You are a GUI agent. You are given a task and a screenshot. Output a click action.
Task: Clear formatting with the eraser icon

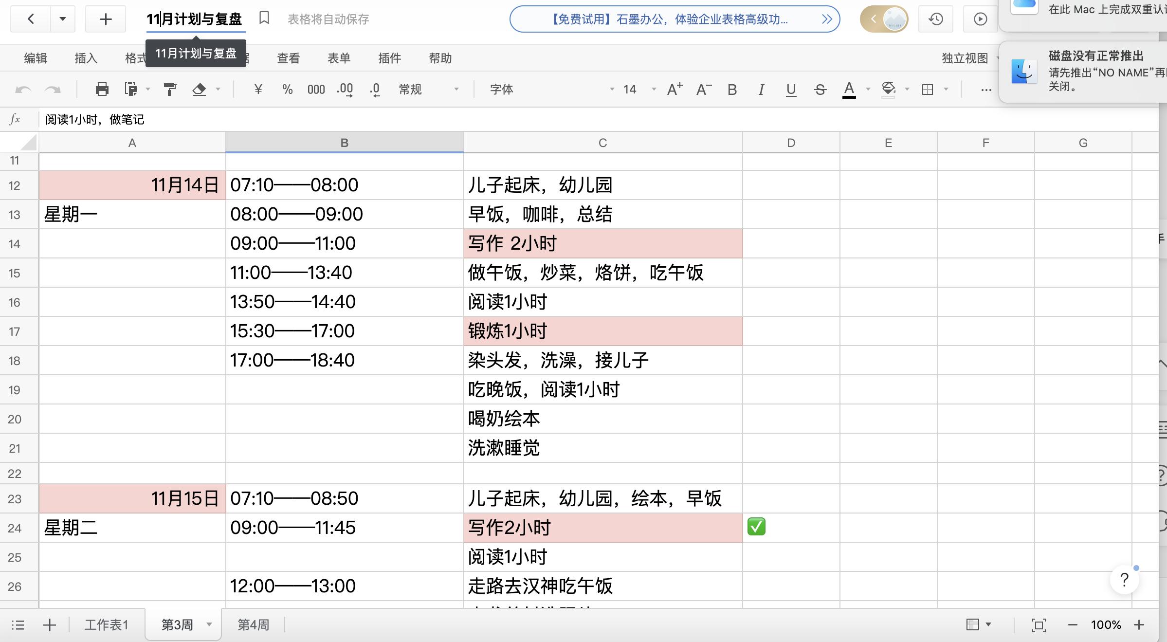199,89
